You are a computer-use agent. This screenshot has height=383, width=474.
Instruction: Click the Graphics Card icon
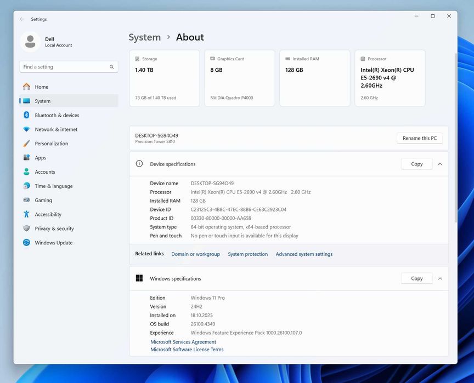pos(212,59)
